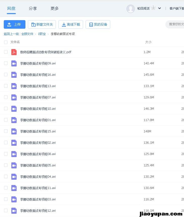
Task: Click the VIP crown icon beside the username
Action: [x=153, y=8]
